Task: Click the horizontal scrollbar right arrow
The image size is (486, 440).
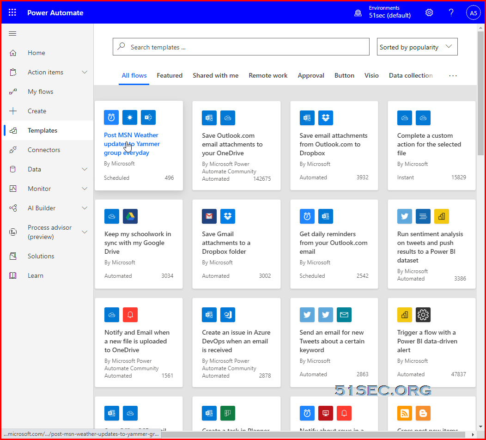Action: click(473, 434)
